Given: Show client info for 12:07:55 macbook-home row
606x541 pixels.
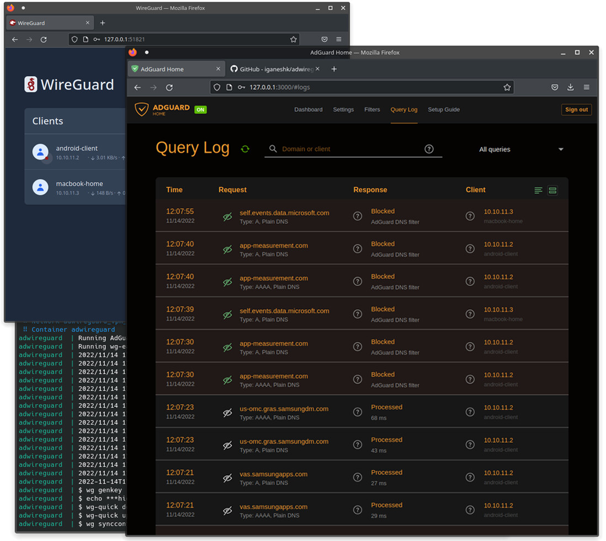Looking at the screenshot, I should pos(470,216).
